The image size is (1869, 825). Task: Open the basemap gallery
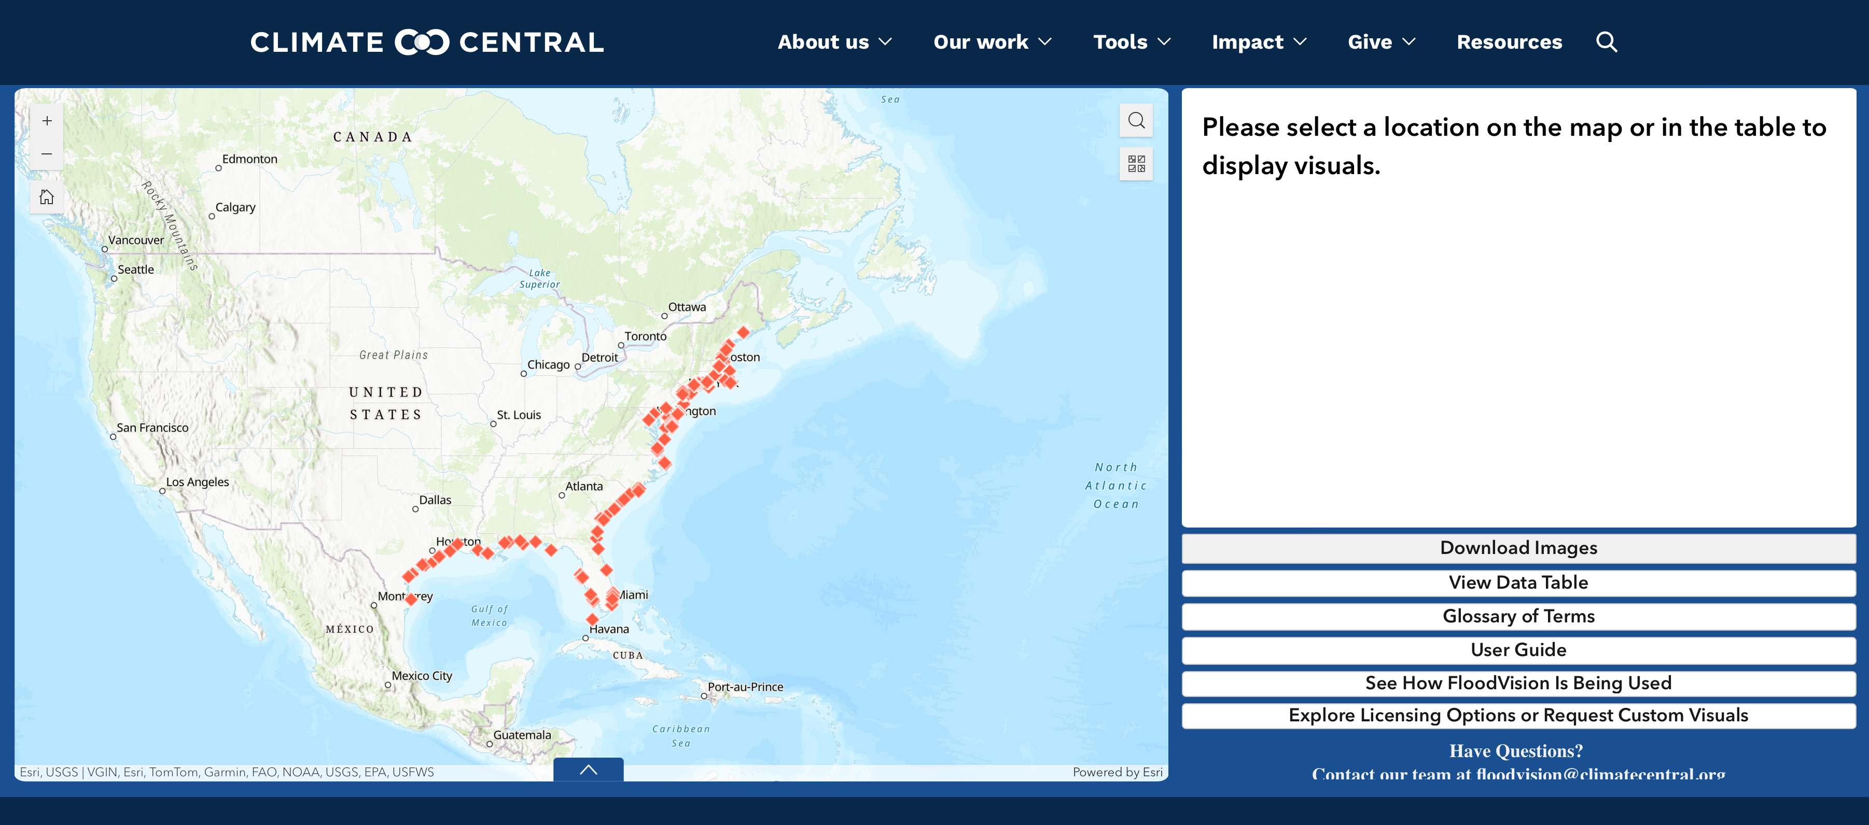[x=1136, y=164]
